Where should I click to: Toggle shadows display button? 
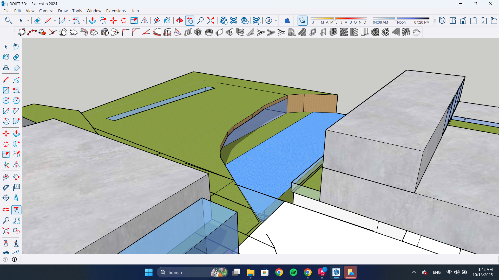click(302, 20)
